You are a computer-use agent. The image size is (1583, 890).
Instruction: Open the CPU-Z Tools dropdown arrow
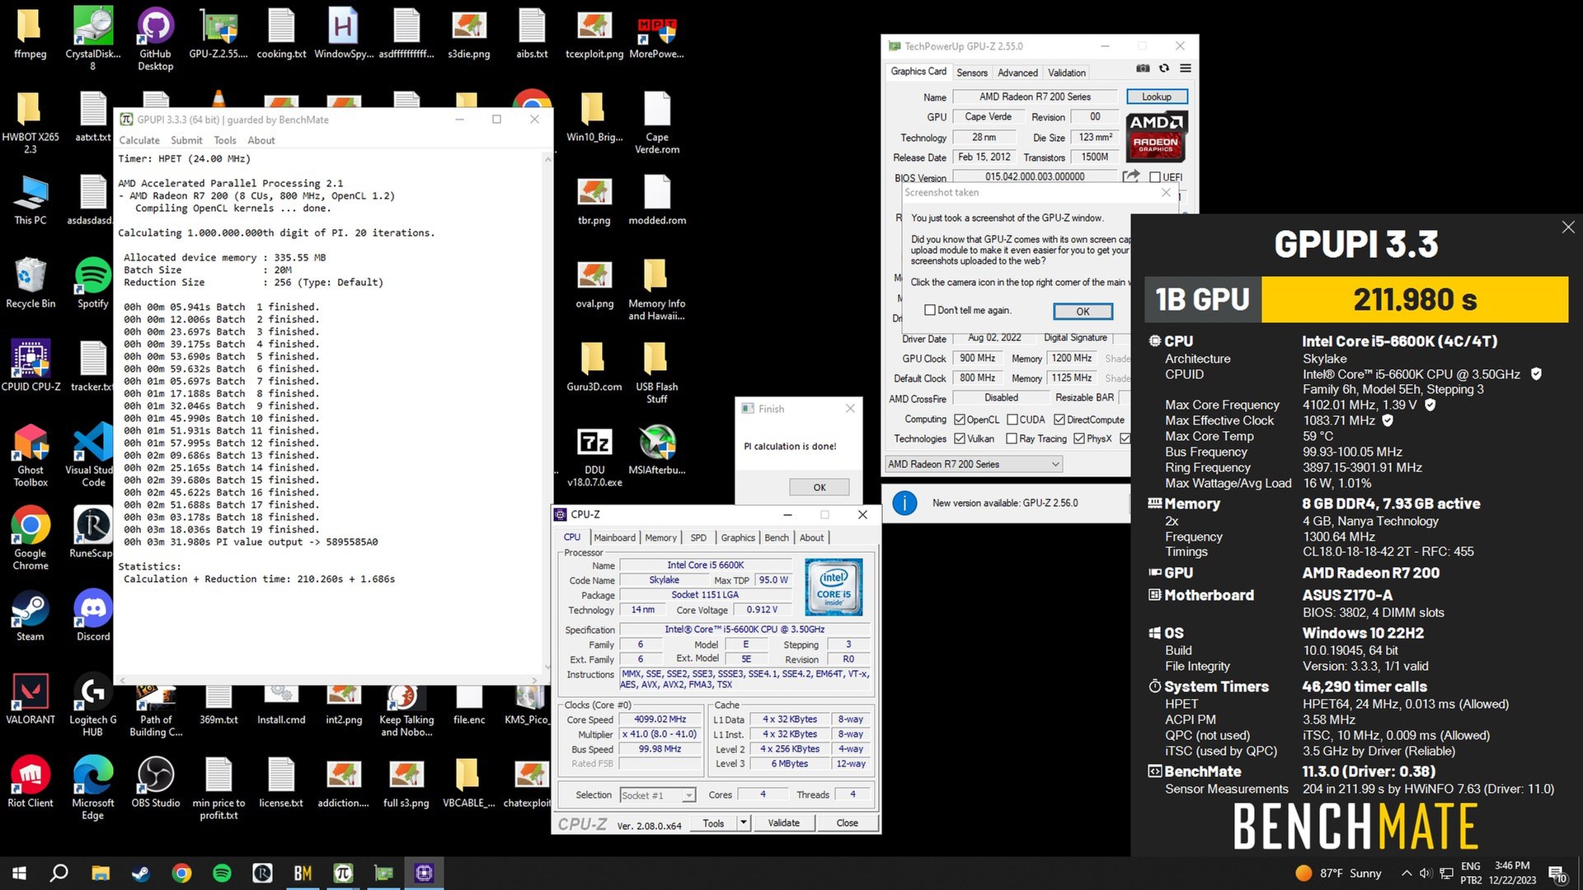point(744,822)
